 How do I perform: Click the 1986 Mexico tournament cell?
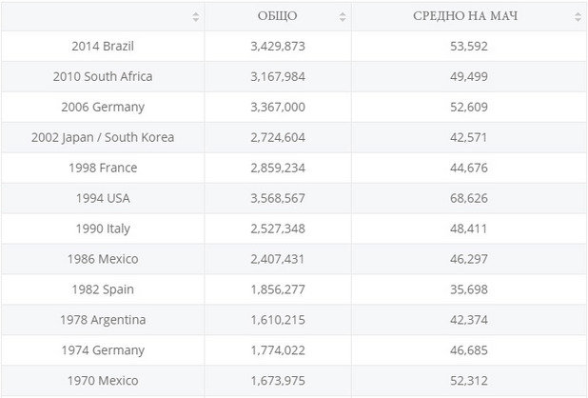point(103,259)
